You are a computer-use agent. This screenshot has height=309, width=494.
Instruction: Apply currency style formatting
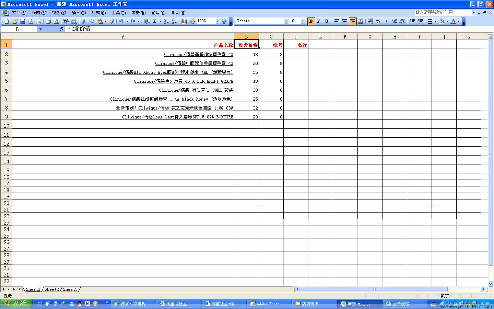point(370,21)
